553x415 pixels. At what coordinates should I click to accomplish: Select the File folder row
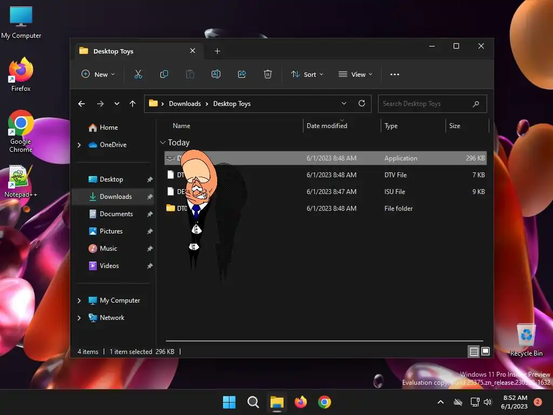pos(325,209)
